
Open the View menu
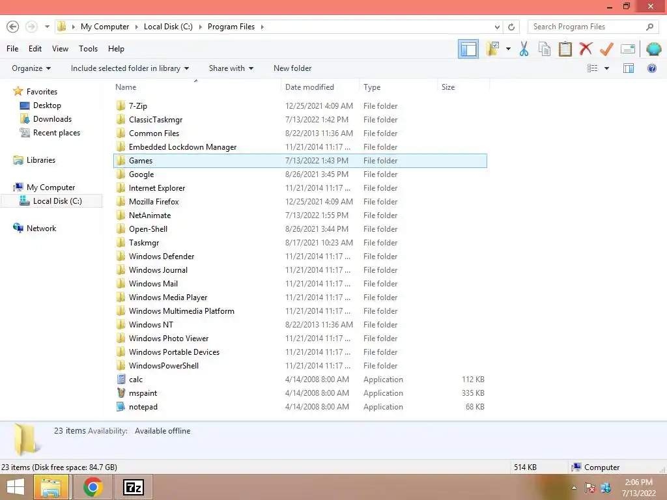tap(60, 49)
